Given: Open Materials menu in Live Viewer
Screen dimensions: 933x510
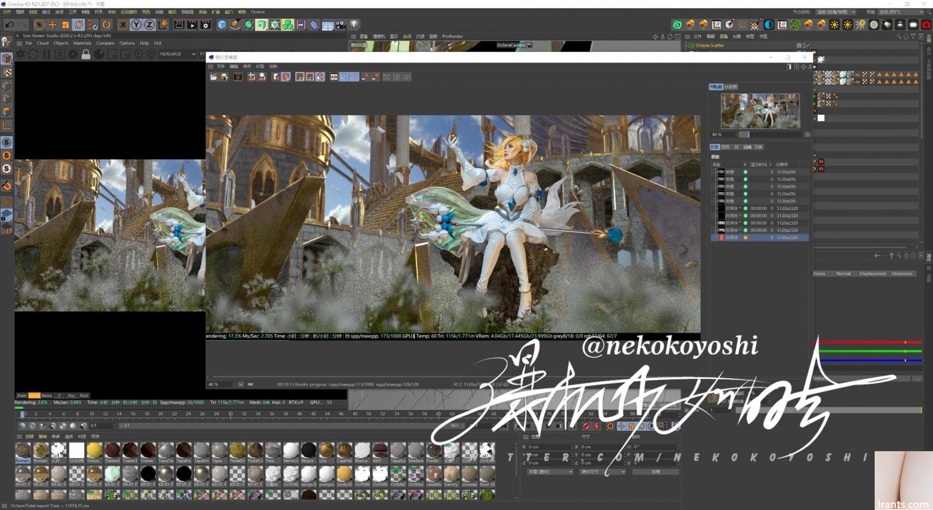Looking at the screenshot, I should [82, 43].
